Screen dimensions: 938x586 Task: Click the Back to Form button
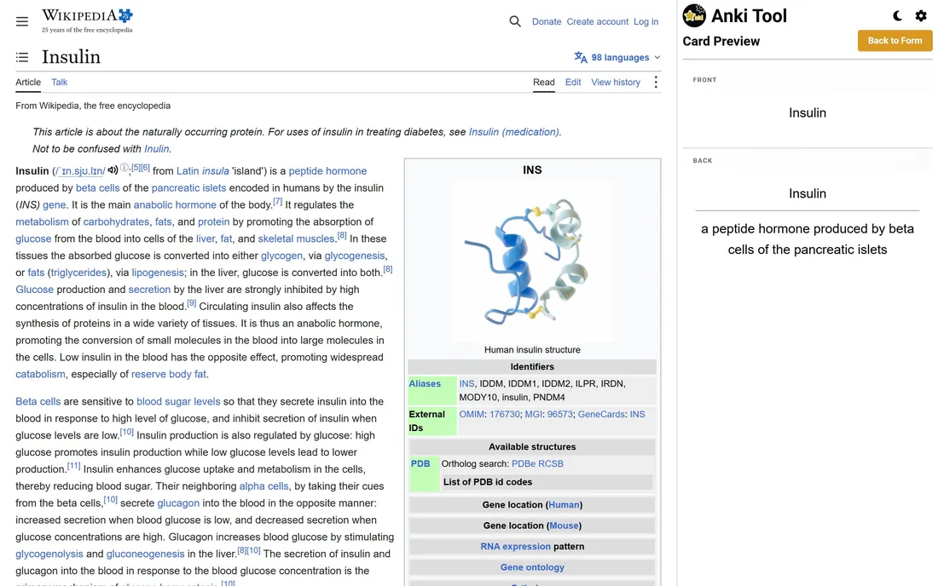[895, 41]
